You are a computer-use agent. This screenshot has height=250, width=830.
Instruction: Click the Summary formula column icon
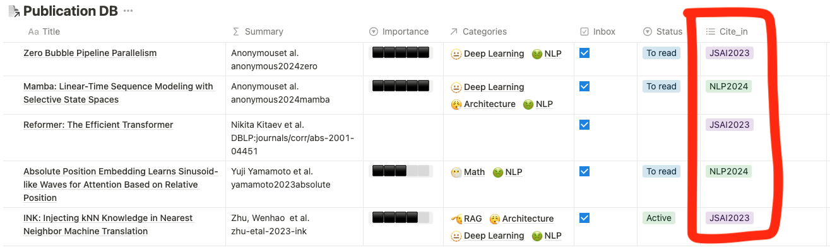pos(236,31)
